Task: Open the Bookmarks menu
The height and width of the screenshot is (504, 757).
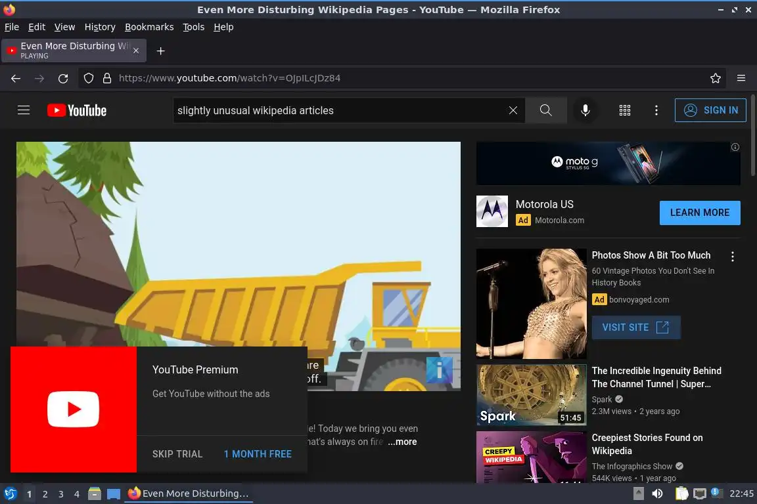Action: tap(149, 27)
